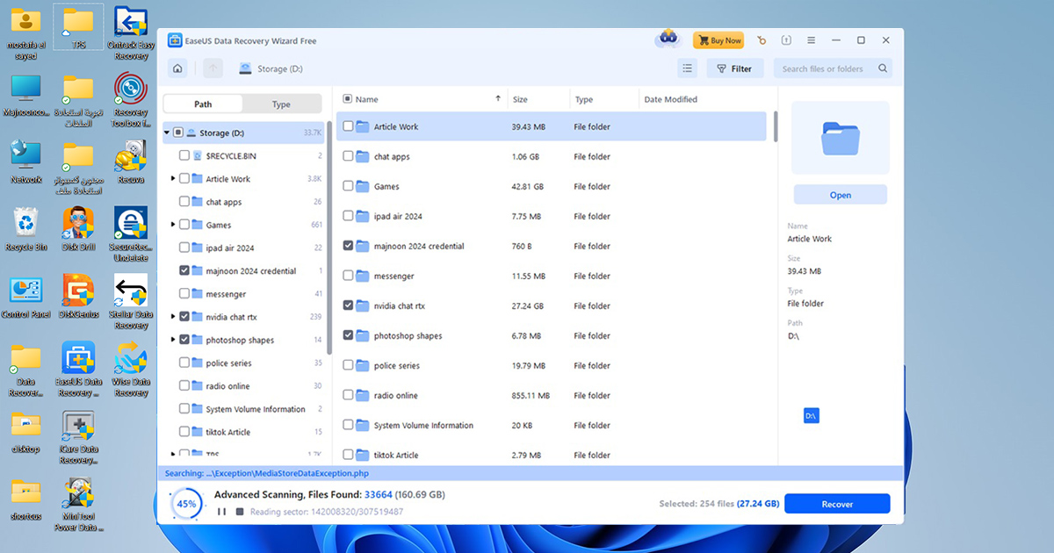Click the Buy Now button
The image size is (1054, 553).
click(x=718, y=40)
